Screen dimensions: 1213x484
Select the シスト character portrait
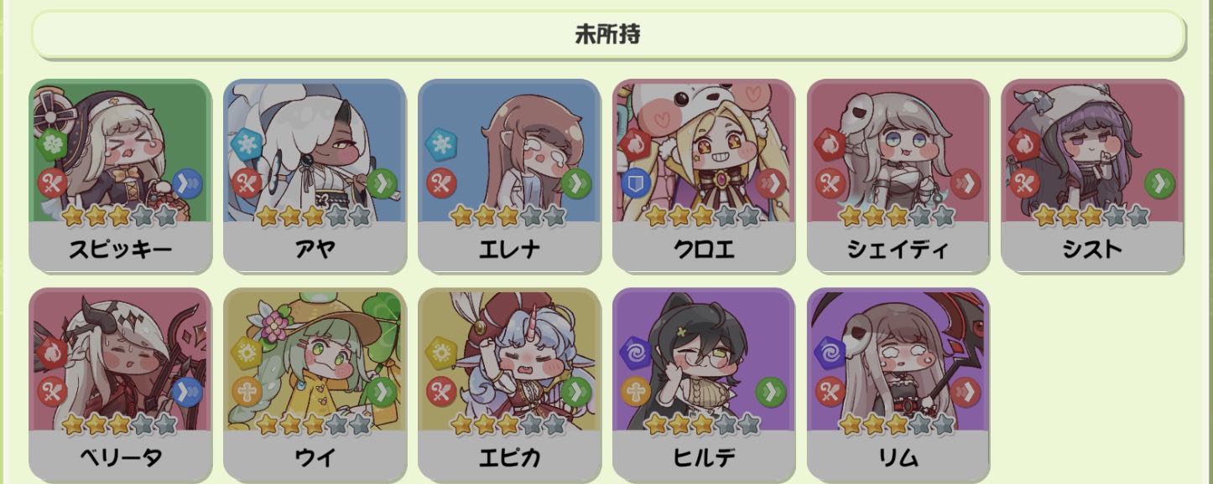tap(1092, 152)
